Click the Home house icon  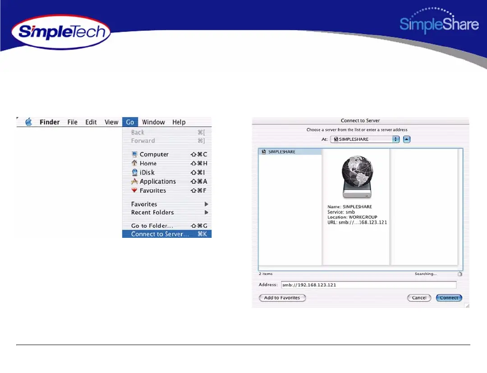coord(134,163)
